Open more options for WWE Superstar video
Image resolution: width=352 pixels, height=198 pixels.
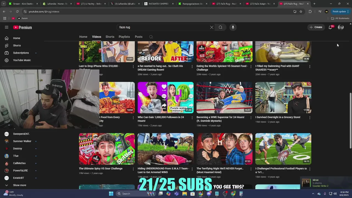point(251,118)
